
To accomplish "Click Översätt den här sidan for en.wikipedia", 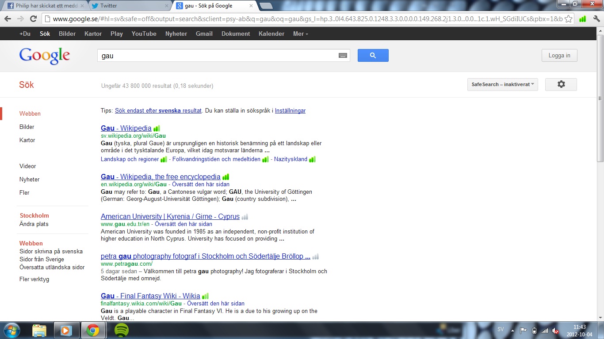I will [x=201, y=184].
